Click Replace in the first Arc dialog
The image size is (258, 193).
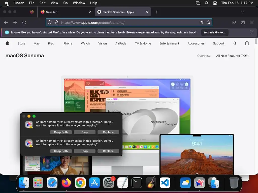click(x=108, y=132)
